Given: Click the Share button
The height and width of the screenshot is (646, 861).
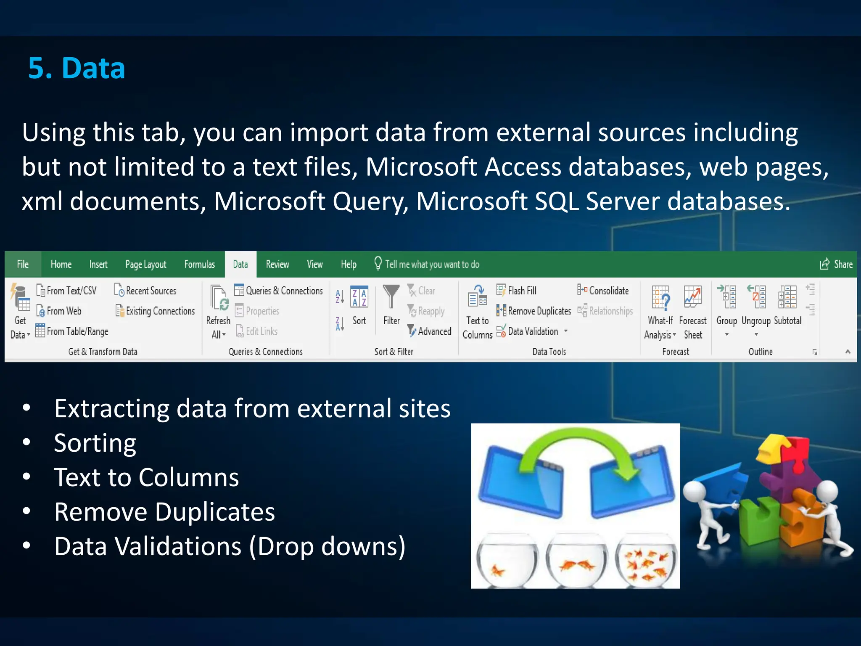Looking at the screenshot, I should pos(836,264).
